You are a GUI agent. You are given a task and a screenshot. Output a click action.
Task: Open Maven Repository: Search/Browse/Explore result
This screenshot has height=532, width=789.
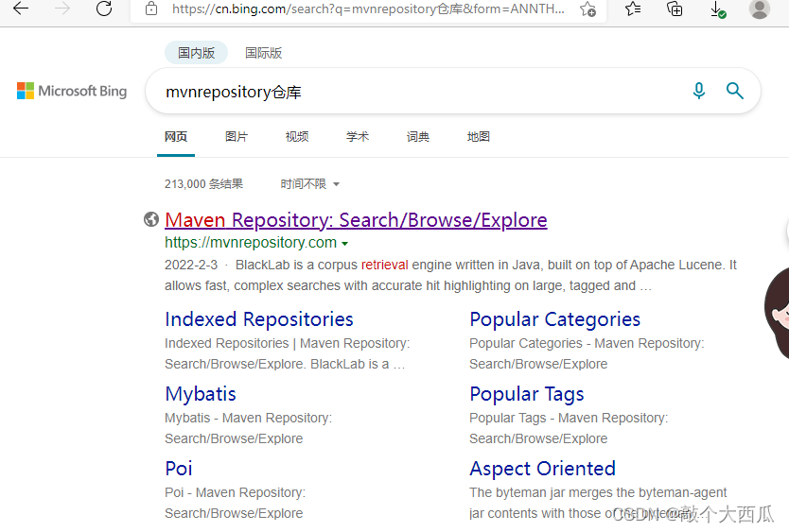[x=356, y=220]
